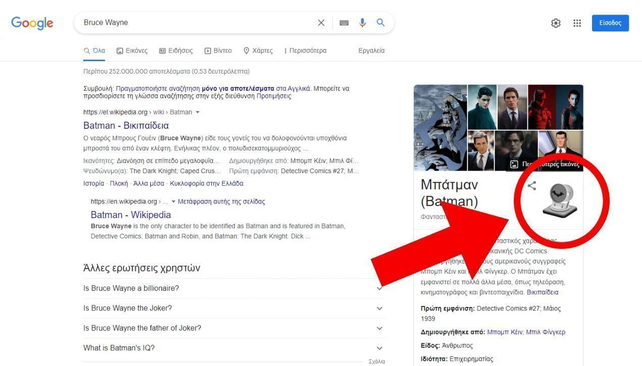This screenshot has width=642, height=366.
Task: Click Είσοδος sign-in button
Action: (610, 23)
